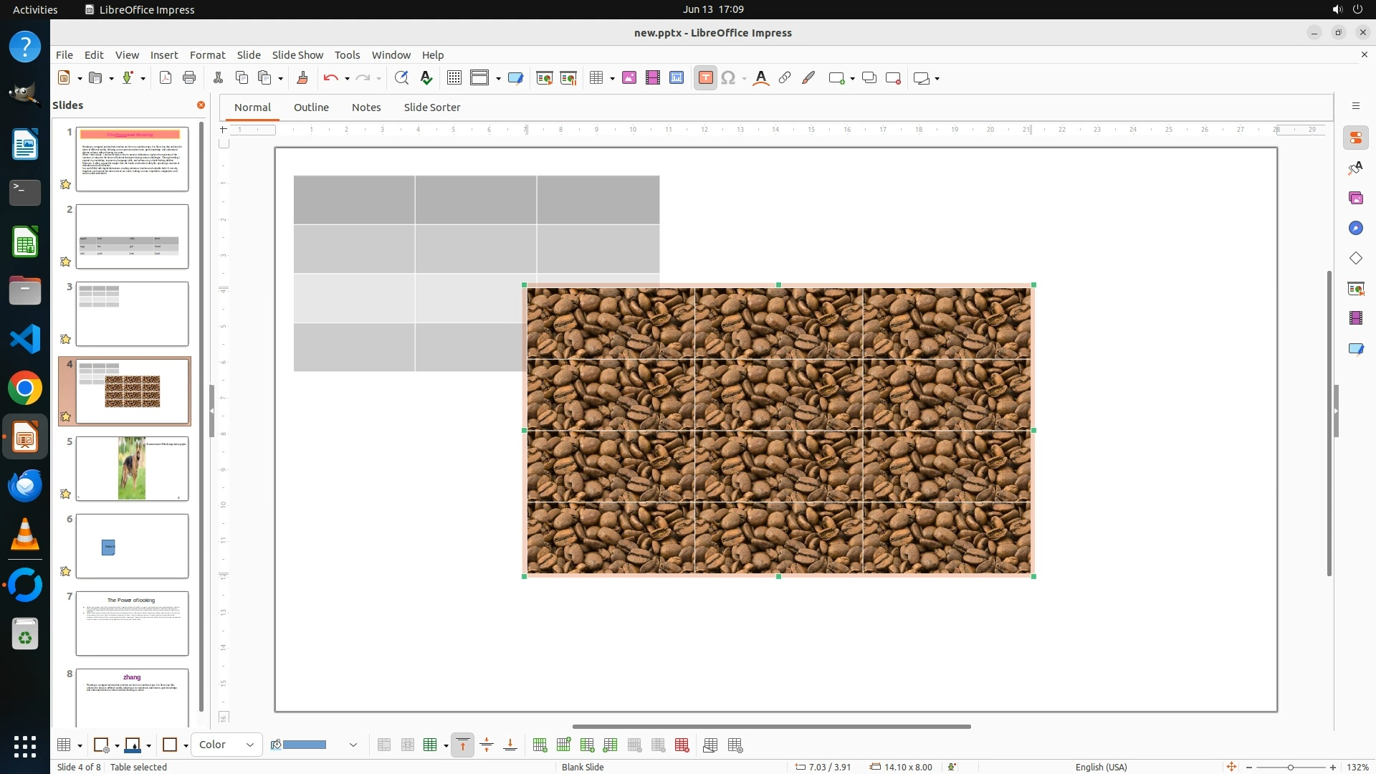This screenshot has height=774, width=1376.
Task: Click Insert Audio or Video icon
Action: tap(652, 78)
